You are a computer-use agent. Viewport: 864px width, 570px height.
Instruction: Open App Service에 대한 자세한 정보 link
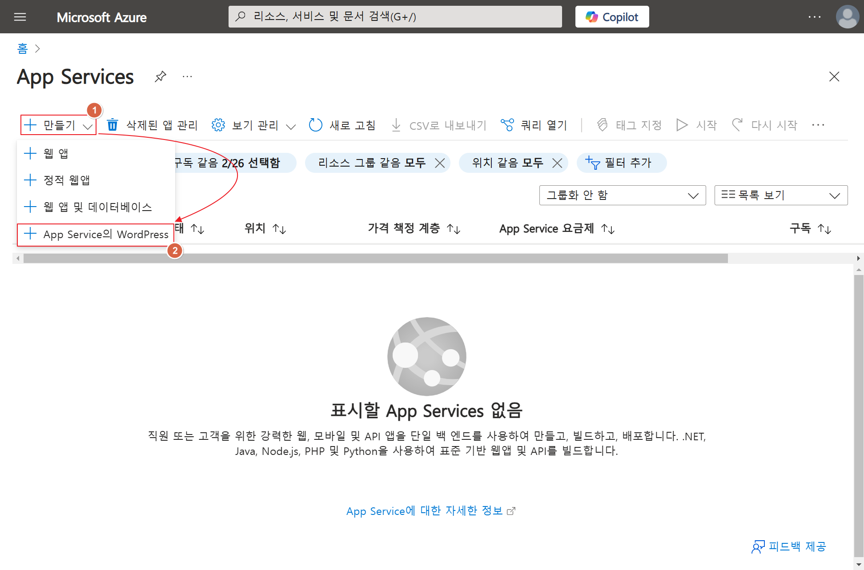430,511
